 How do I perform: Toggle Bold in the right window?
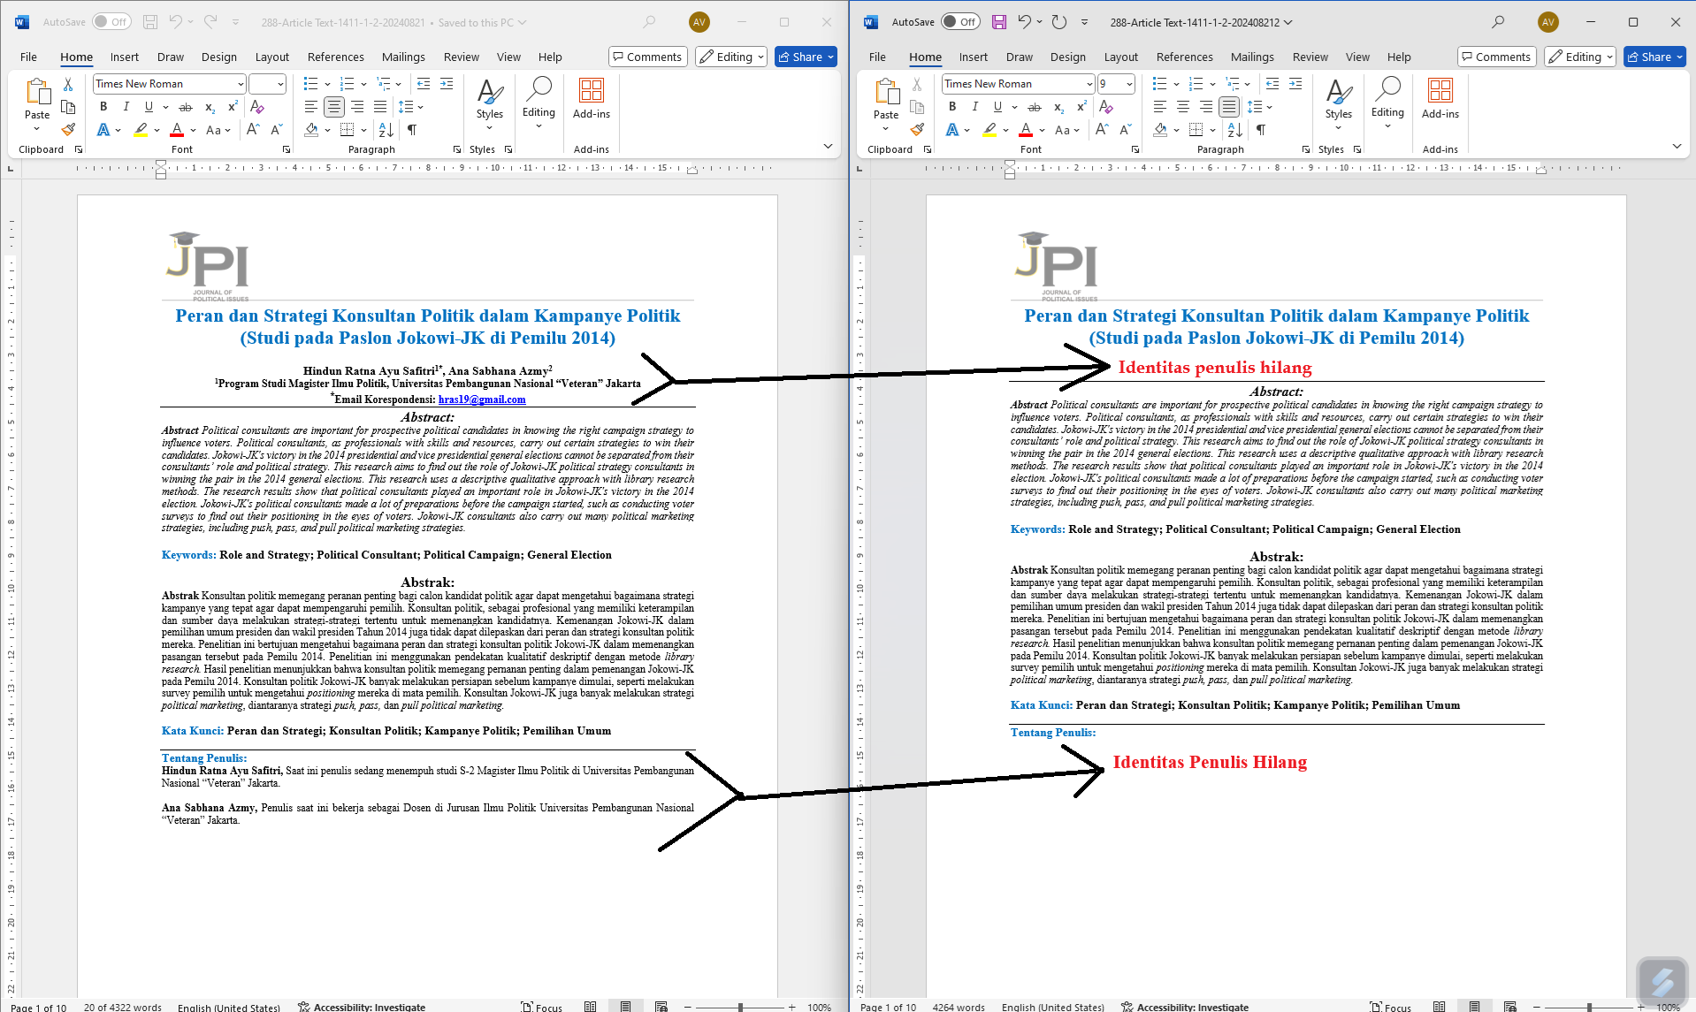952,107
